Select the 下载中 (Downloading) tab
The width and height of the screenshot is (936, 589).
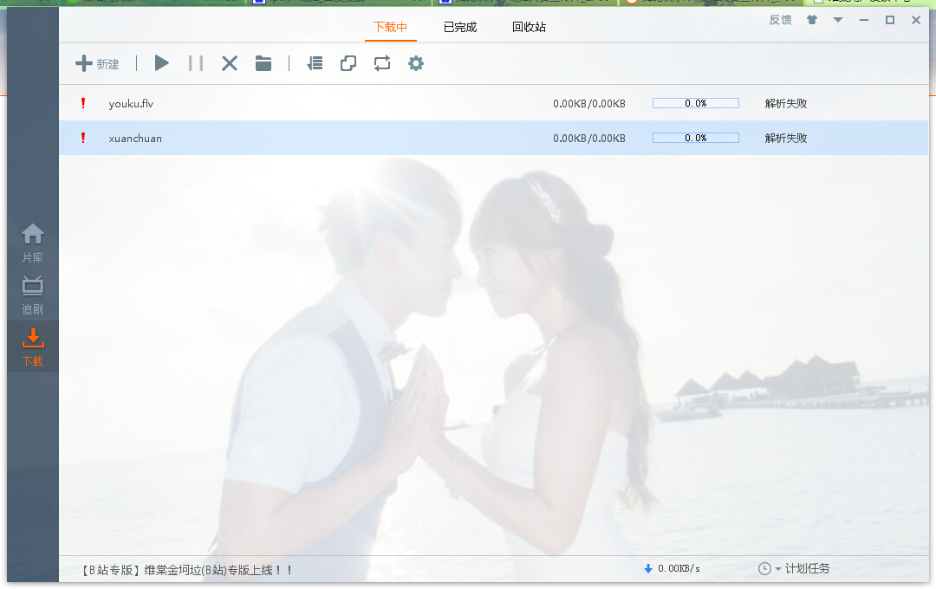tap(390, 27)
